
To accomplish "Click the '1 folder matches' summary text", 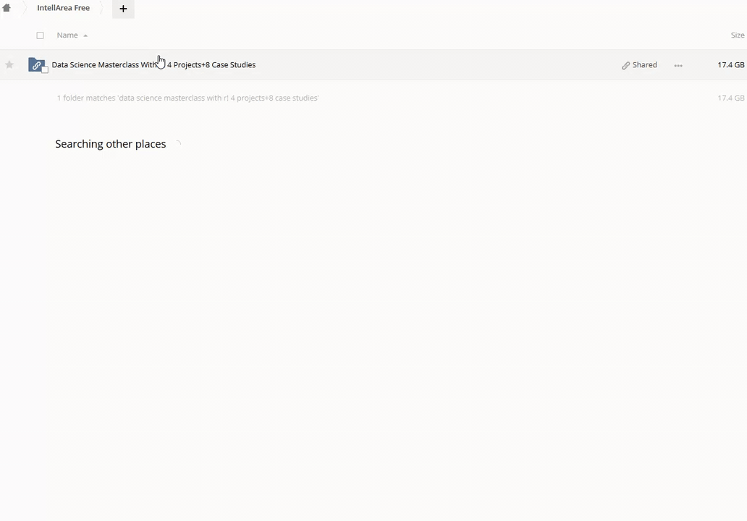I will [x=187, y=98].
